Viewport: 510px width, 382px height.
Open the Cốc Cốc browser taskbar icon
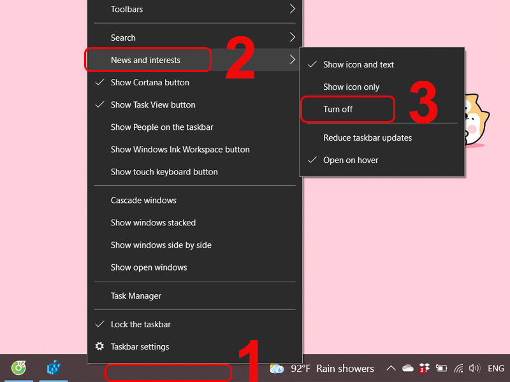click(18, 368)
